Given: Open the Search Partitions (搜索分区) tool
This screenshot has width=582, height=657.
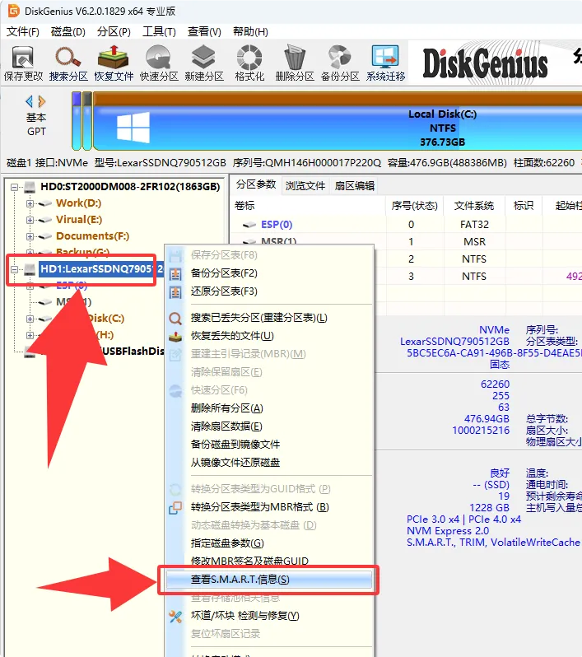Looking at the screenshot, I should [68, 63].
